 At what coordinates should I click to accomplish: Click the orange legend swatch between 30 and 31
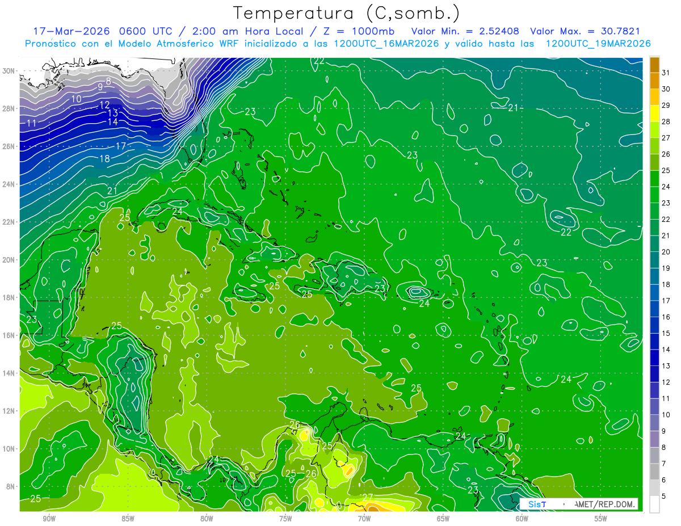pyautogui.click(x=654, y=81)
